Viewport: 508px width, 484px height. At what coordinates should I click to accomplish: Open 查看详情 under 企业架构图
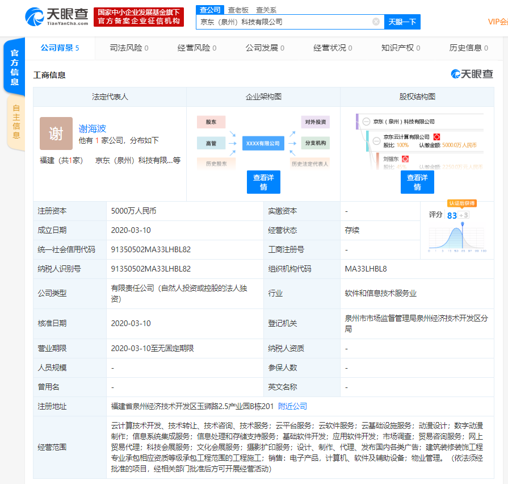click(263, 182)
